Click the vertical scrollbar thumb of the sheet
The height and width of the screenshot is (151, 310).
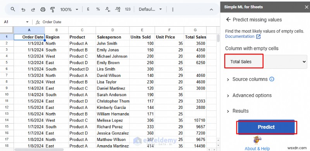tap(218, 38)
